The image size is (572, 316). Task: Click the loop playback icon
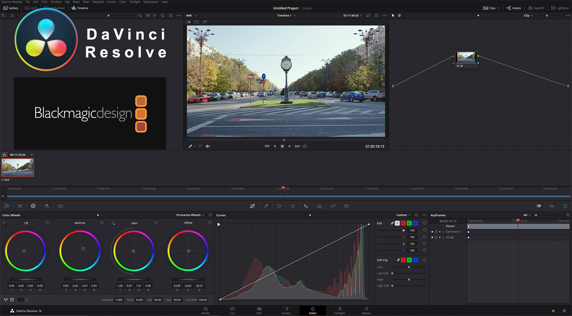(305, 146)
